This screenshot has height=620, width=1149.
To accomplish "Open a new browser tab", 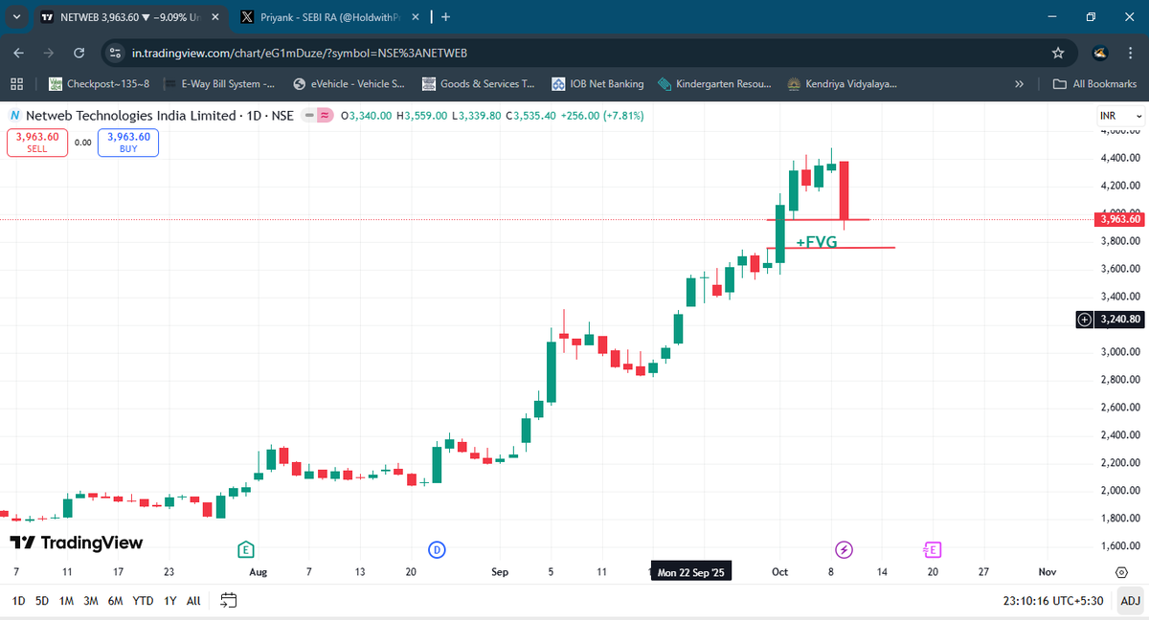I will 446,17.
